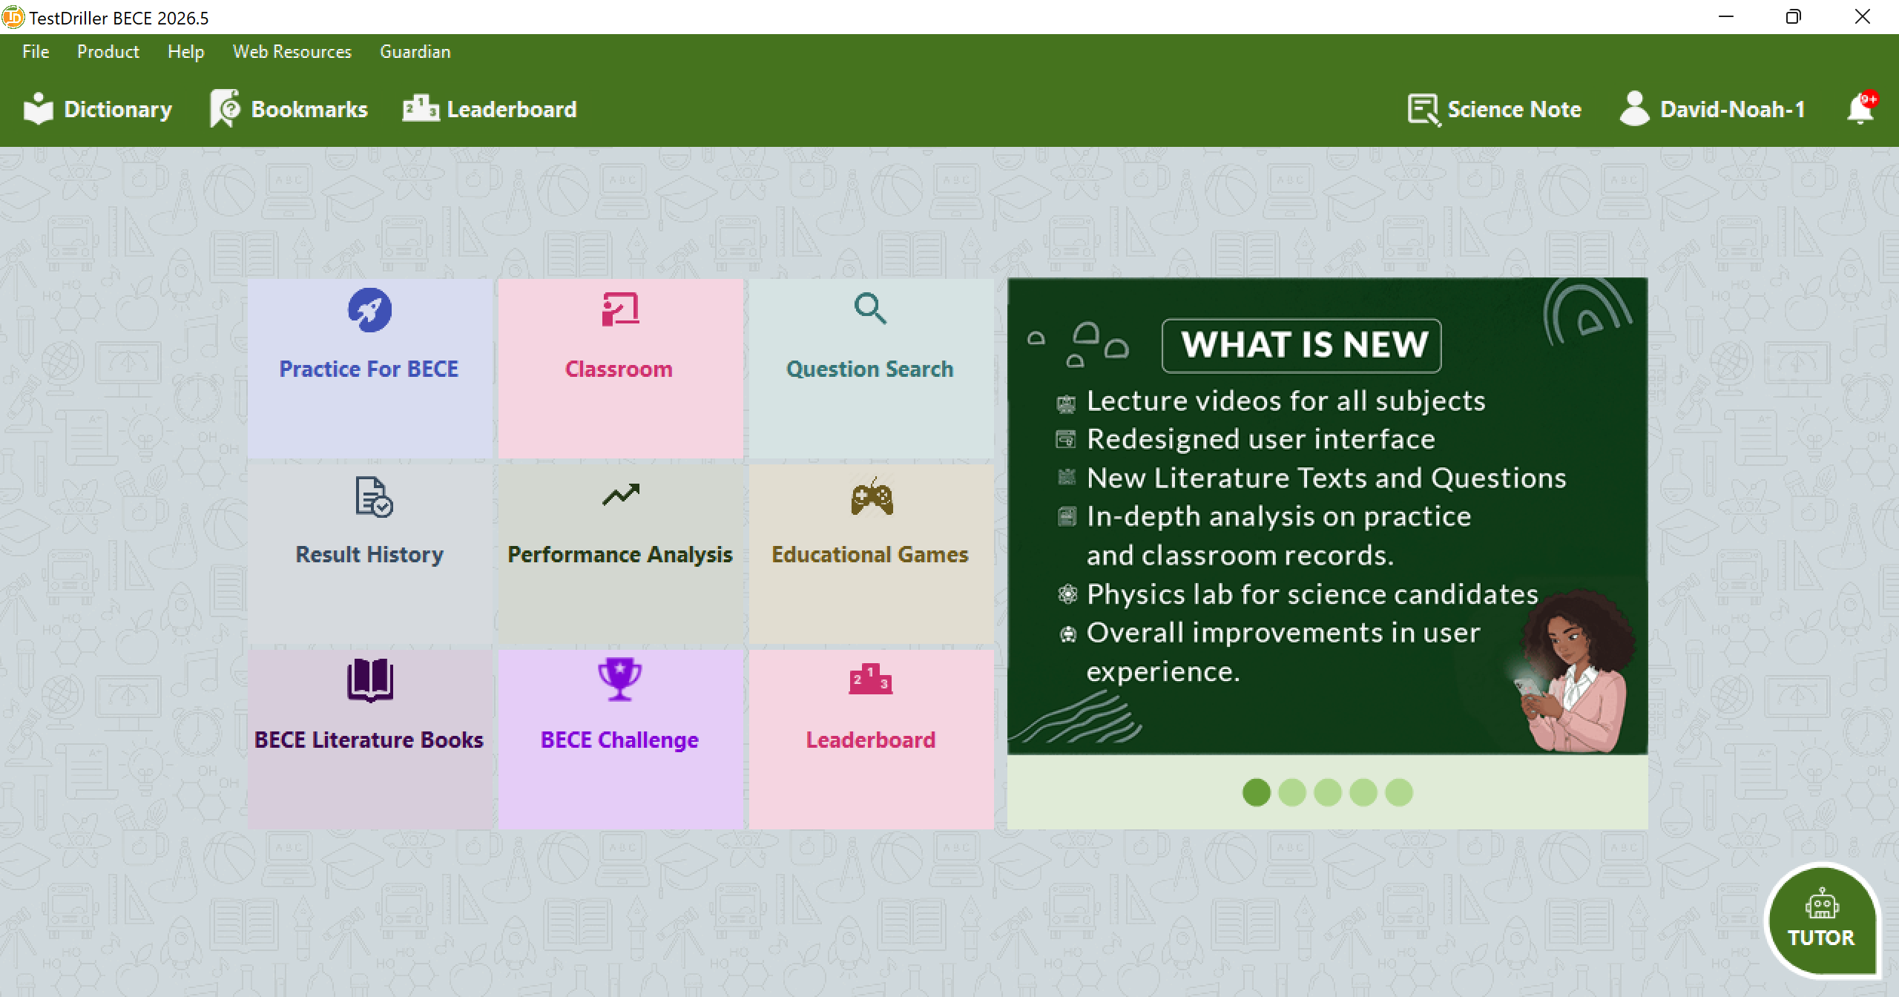Click "Redesigned user interface" text

tap(1261, 439)
